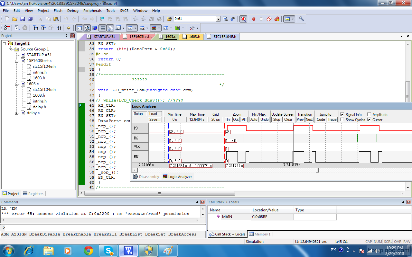This screenshot has width=412, height=257.
Task: Enable the Amplitude checkbox
Action: point(369,114)
